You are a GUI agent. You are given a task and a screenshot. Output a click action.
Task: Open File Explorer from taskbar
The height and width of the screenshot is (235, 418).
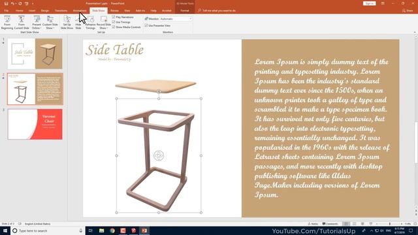coord(102,230)
